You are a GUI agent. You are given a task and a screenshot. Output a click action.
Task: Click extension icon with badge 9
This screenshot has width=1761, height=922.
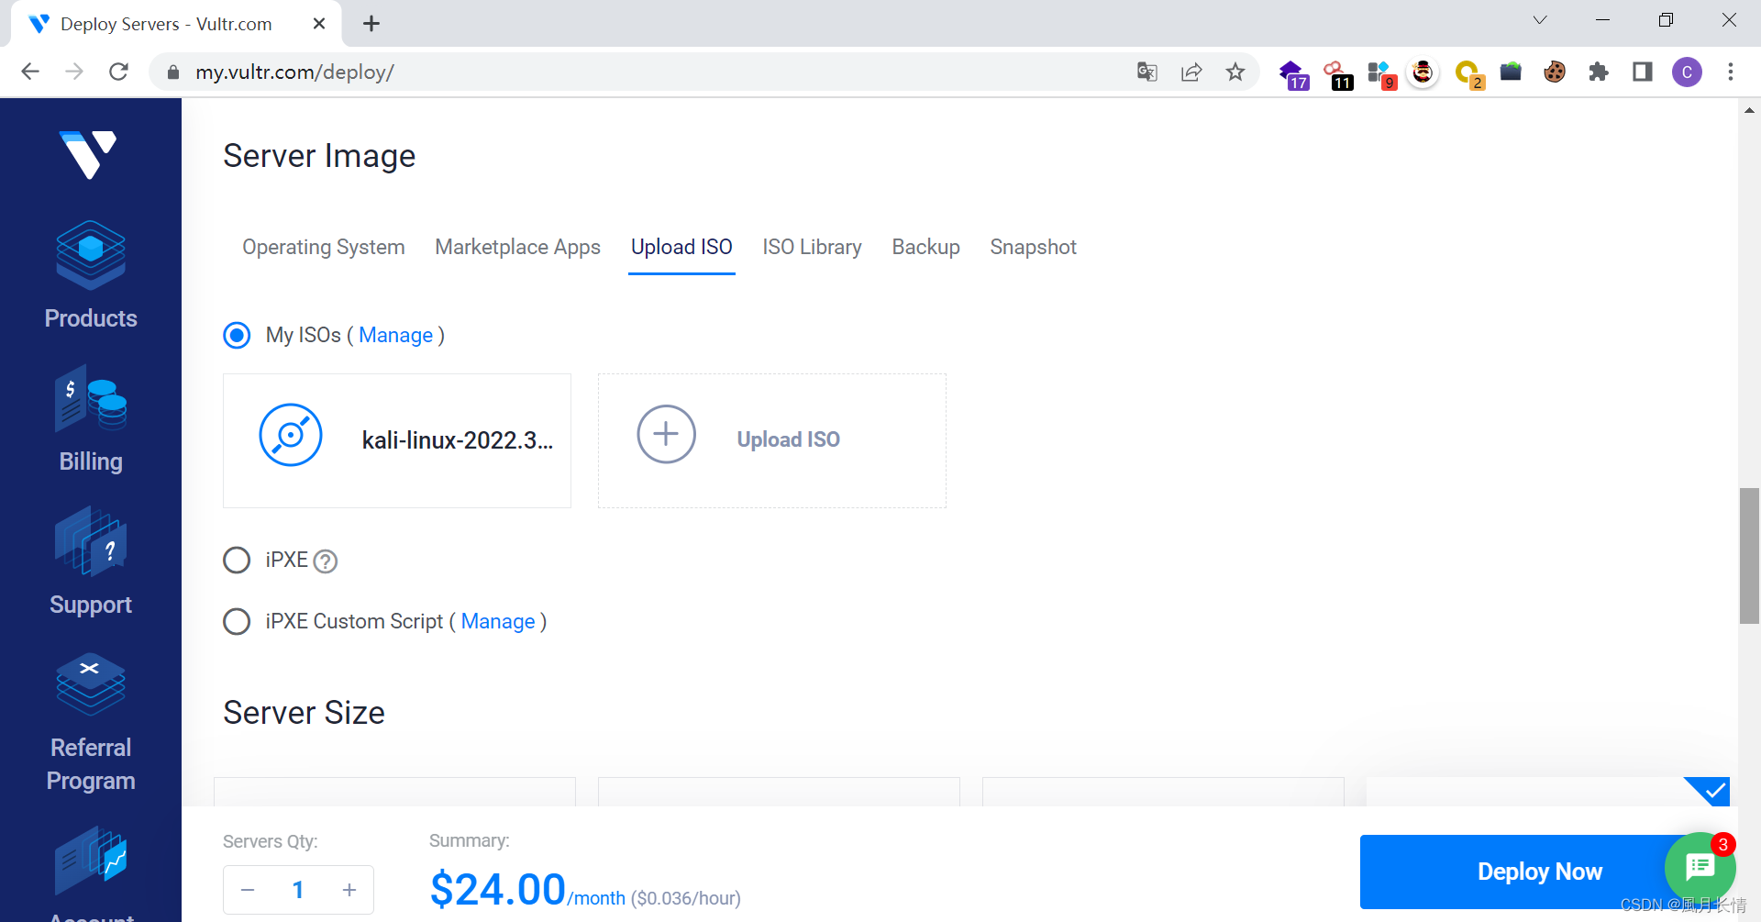click(1381, 73)
